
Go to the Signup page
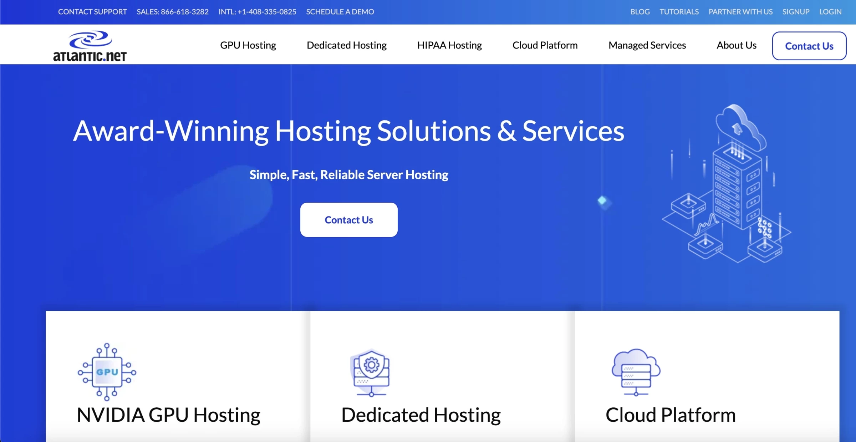pyautogui.click(x=796, y=12)
